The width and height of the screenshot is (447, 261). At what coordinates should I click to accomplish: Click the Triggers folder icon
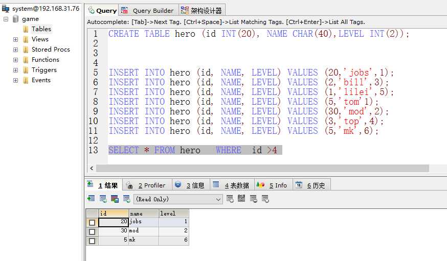tap(26, 70)
